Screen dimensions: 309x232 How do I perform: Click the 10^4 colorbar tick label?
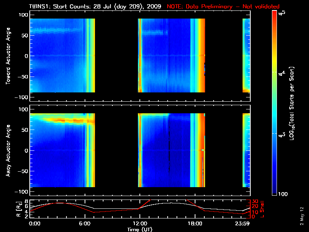click(x=282, y=73)
